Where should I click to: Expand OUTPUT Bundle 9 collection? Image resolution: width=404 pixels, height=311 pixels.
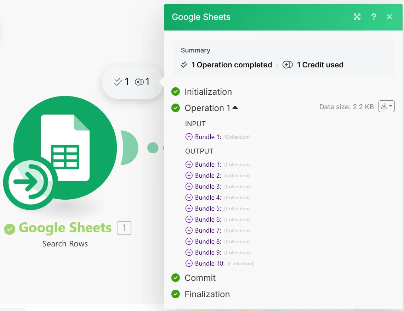[x=189, y=252]
